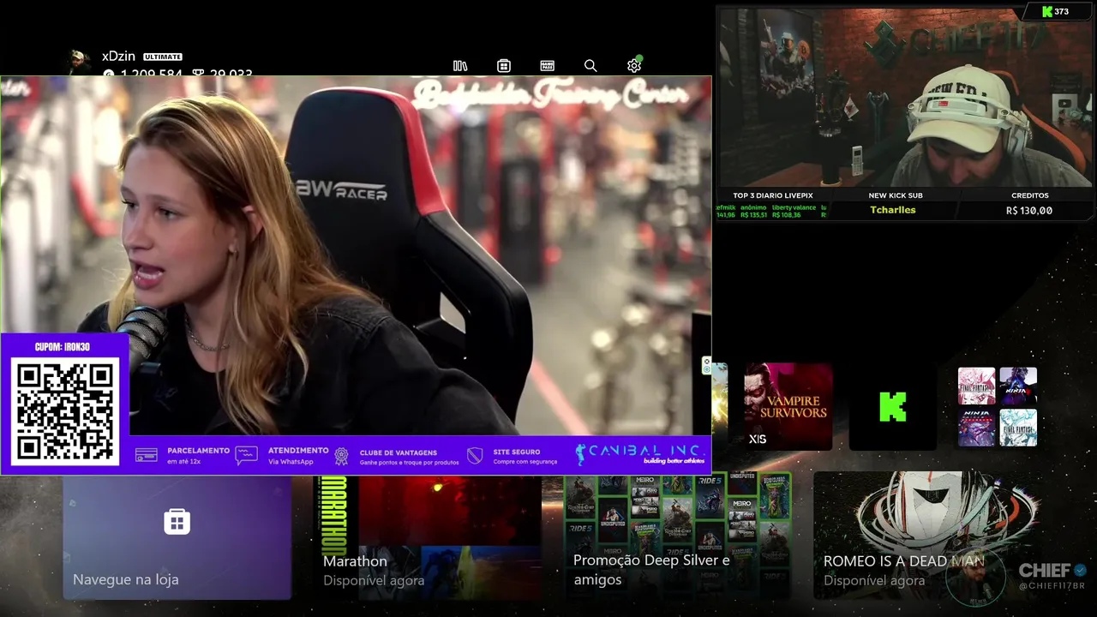The image size is (1097, 617).
Task: Click the Canibal Inc. logo on banner
Action: point(640,453)
